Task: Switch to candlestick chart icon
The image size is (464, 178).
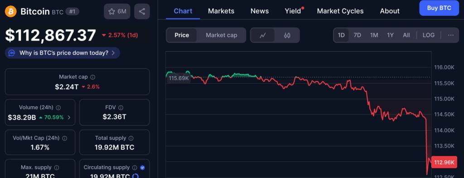Action: (287, 35)
